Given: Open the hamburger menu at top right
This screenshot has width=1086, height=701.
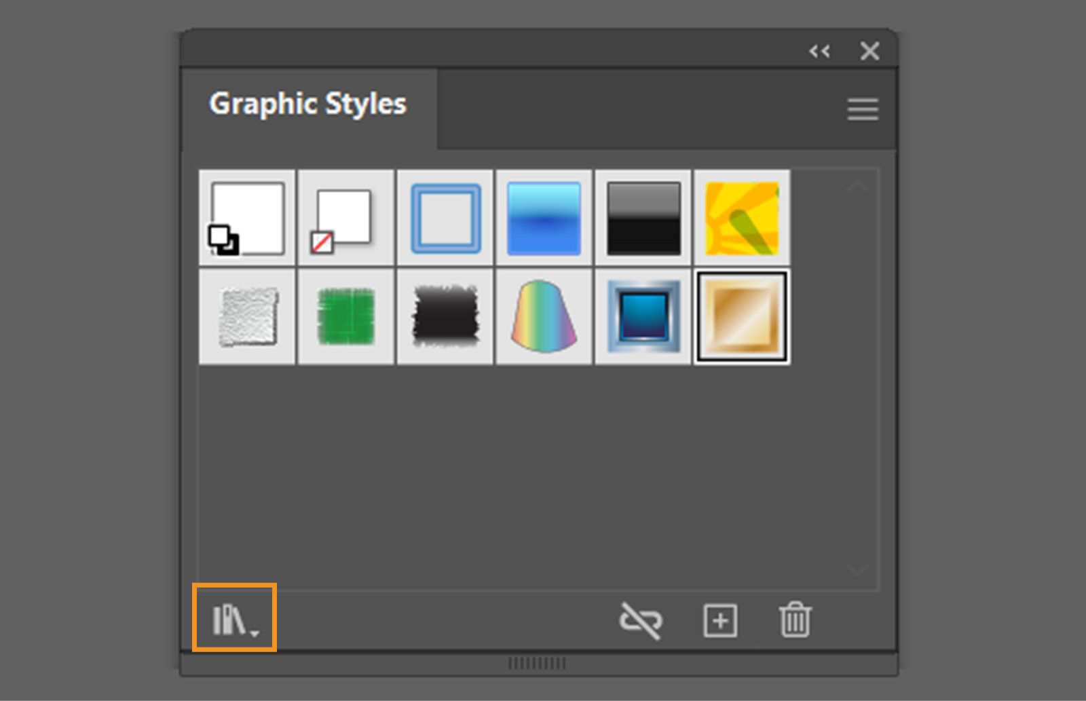Looking at the screenshot, I should point(861,109).
